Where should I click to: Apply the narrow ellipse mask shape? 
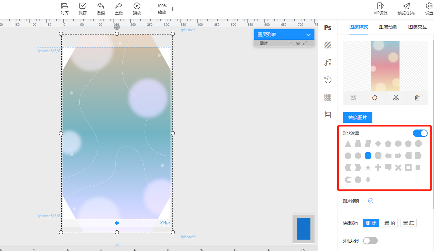368,180
